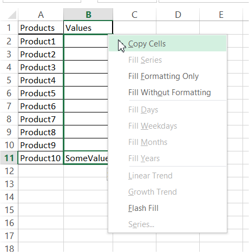Select column A header
This screenshot has height=252, width=249.
tap(41, 15)
